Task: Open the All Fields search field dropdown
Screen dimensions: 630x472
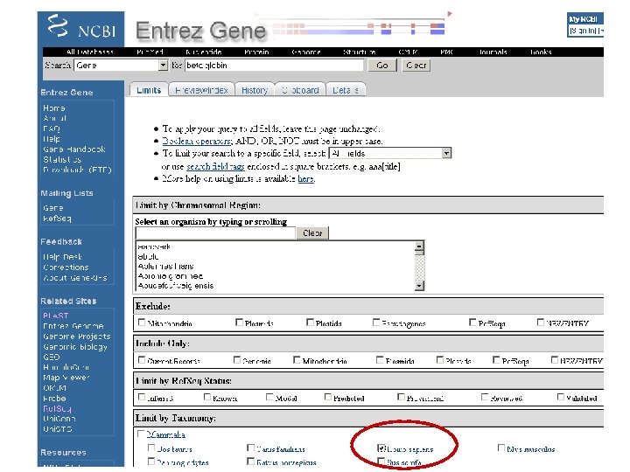Action: 390,153
